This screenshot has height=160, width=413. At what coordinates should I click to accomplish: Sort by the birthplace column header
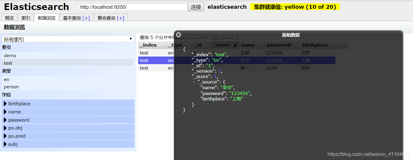pyautogui.click(x=319, y=45)
